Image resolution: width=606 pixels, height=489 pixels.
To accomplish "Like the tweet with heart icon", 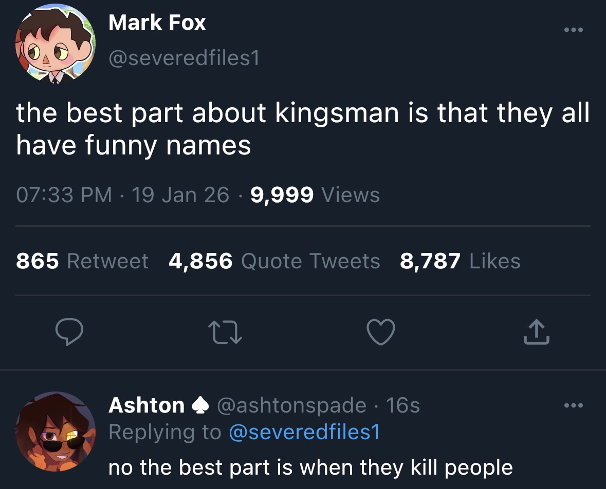I will click(x=381, y=332).
